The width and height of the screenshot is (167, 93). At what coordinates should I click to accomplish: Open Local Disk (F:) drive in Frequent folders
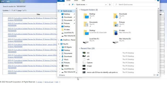(91, 41)
